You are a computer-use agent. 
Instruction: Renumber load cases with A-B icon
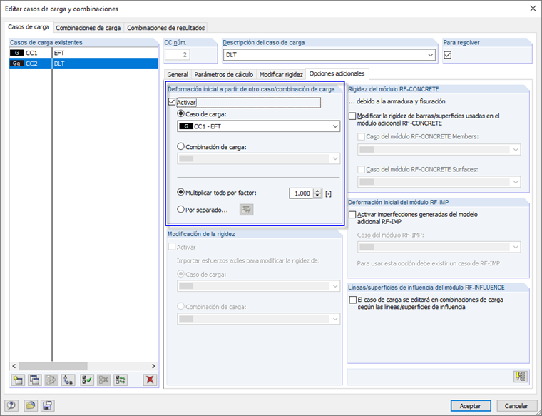click(68, 380)
